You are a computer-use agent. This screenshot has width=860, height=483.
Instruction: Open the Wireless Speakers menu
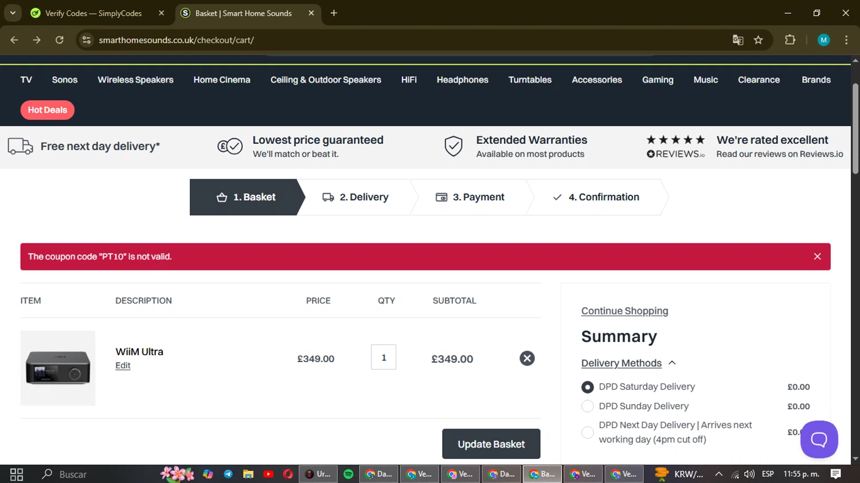click(x=135, y=80)
